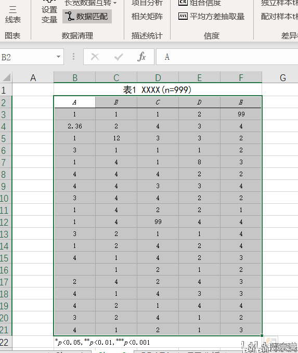
Task: Confirm entry with the checkmark icon
Action: tap(119, 57)
